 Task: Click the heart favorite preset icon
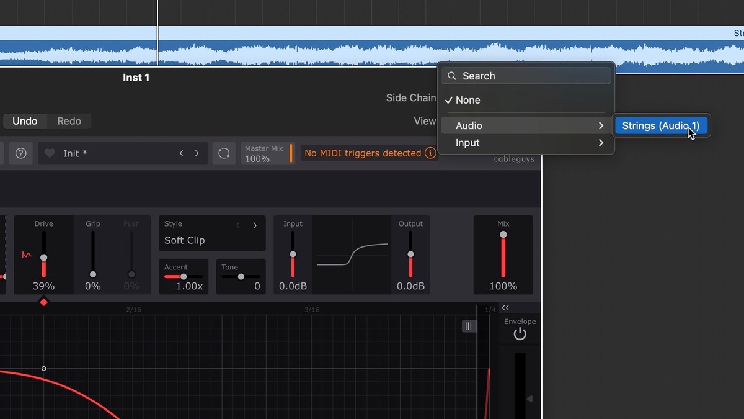point(50,153)
